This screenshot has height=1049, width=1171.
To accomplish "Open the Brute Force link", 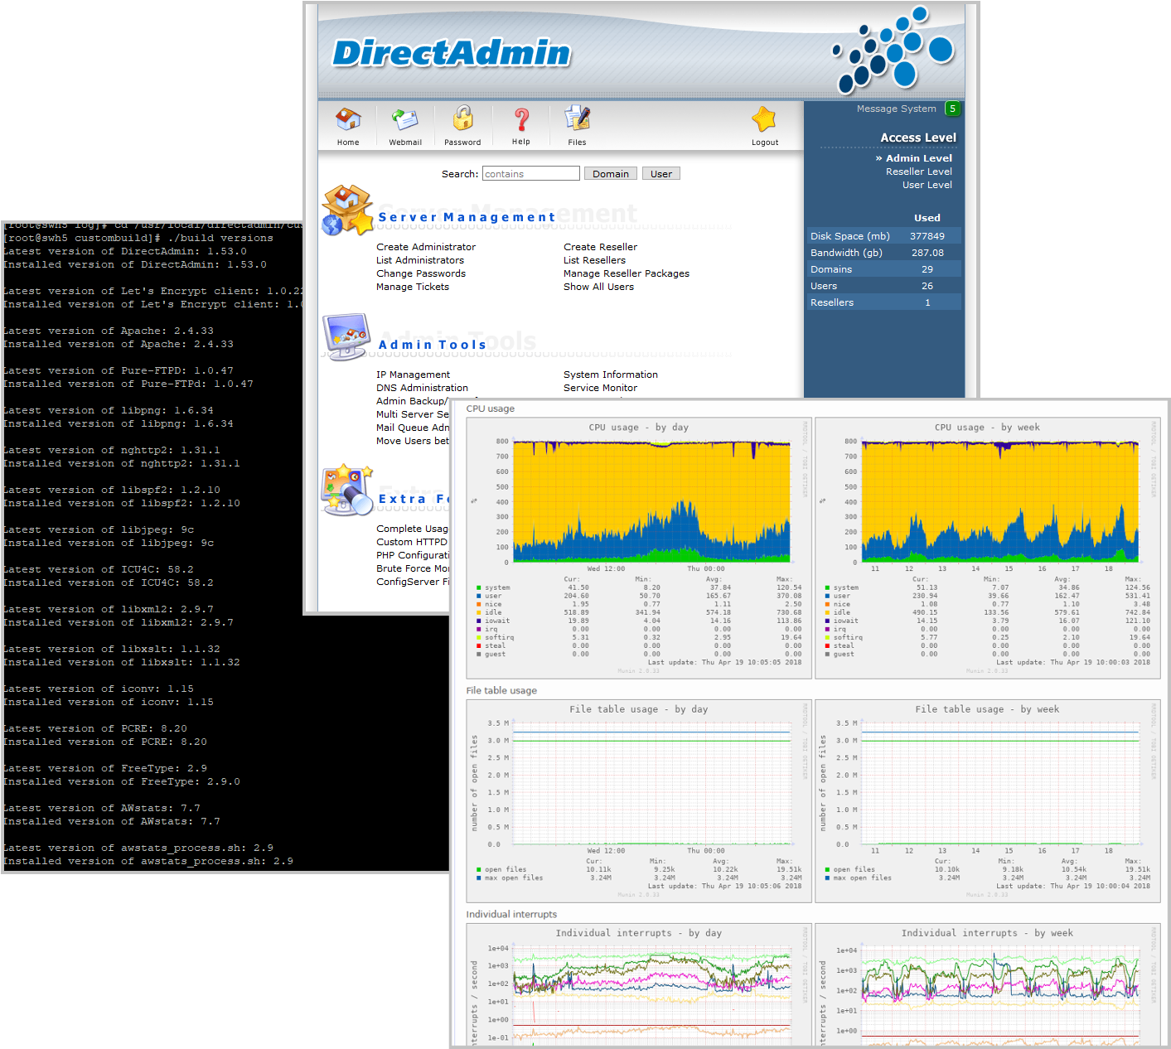I will point(413,568).
